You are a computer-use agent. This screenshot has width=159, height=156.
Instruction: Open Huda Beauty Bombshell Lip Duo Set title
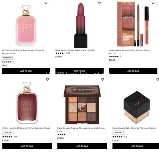point(130,52)
